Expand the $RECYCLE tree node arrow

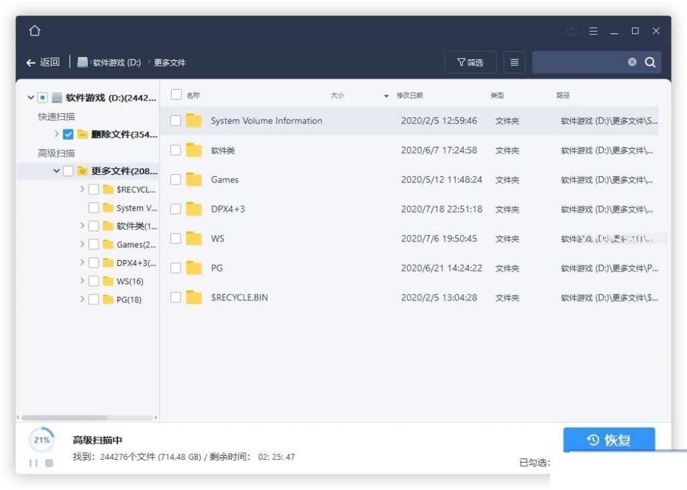click(x=82, y=189)
